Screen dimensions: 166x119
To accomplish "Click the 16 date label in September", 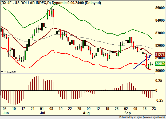I will click(144, 109).
